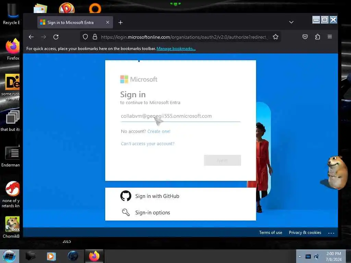351x263 pixels.
Task: Open Sign-in options
Action: pyautogui.click(x=180, y=212)
